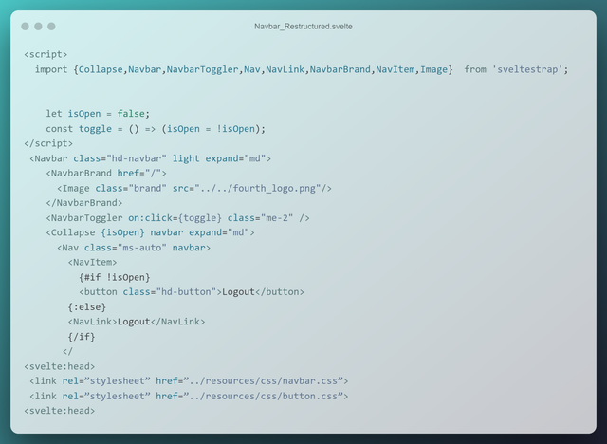Click the closing </NavbarBrand> tag
This screenshot has height=444, width=607.
(x=84, y=203)
